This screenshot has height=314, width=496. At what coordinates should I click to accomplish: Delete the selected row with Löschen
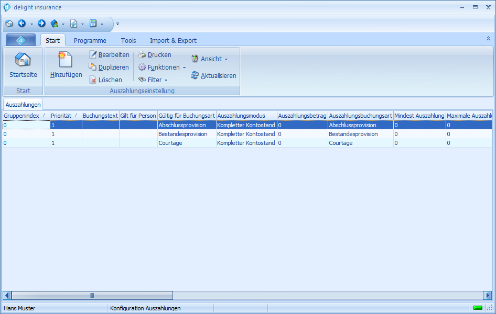point(105,80)
